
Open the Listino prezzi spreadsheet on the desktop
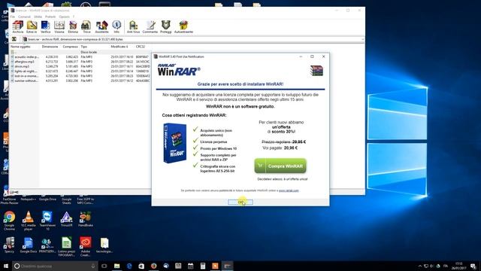click(x=66, y=246)
